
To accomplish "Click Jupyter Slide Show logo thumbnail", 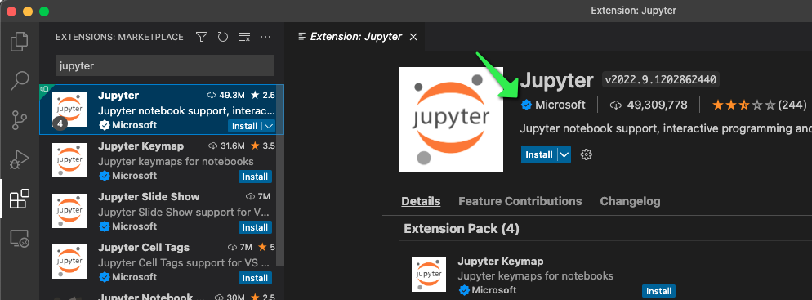I will click(69, 211).
